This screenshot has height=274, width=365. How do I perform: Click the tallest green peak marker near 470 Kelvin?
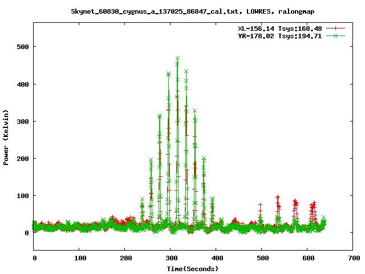coord(177,58)
